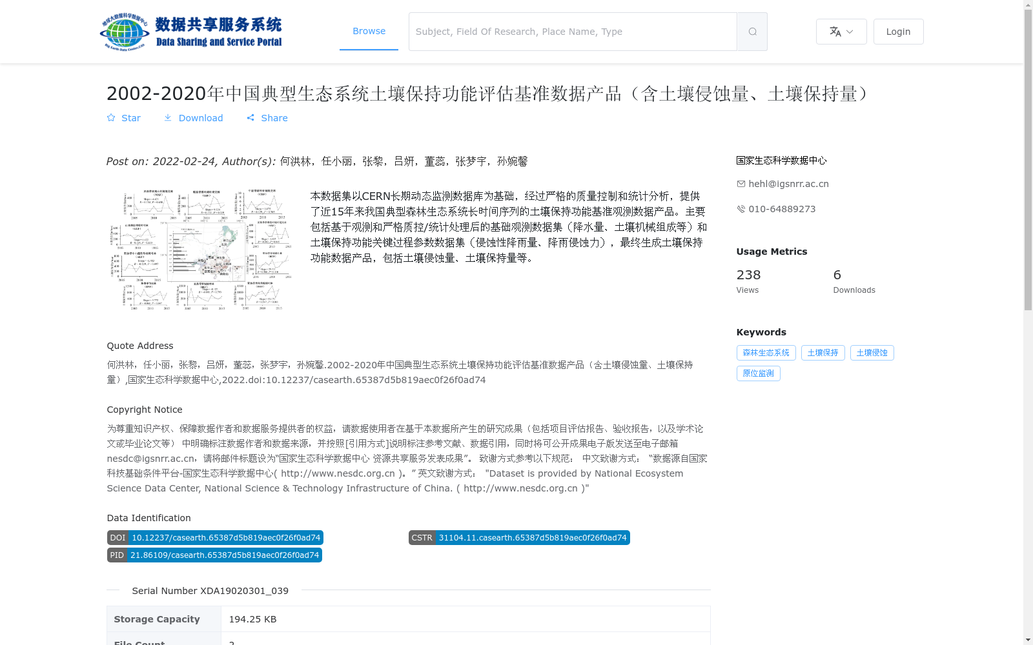Click the Download text link

[201, 118]
